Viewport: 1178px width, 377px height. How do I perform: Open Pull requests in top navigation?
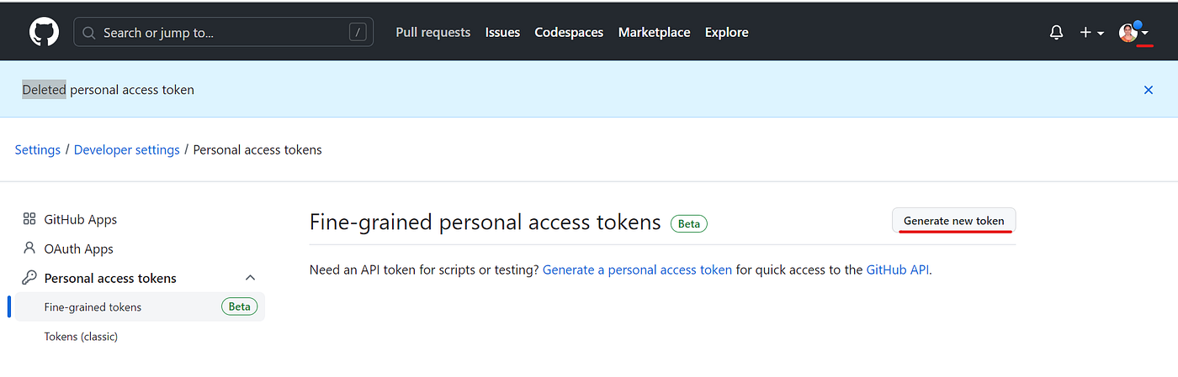(x=432, y=33)
